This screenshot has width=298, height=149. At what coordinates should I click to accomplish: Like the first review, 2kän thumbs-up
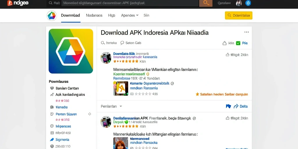(227, 55)
